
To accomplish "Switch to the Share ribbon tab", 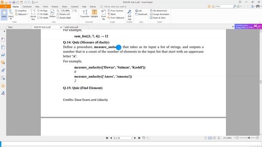I will [65, 7].
